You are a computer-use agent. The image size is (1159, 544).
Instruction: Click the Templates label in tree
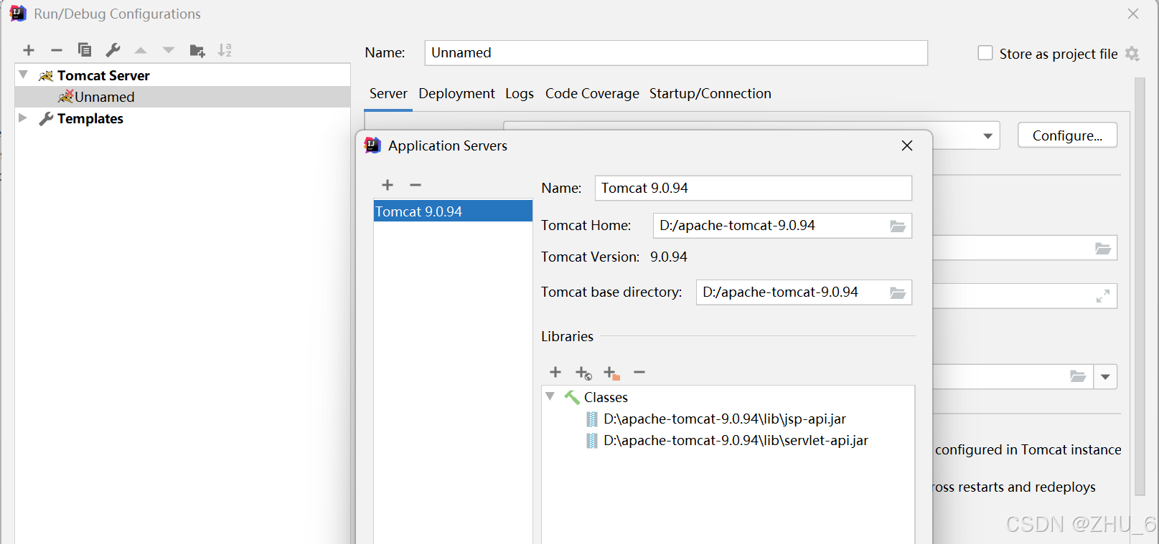point(90,118)
